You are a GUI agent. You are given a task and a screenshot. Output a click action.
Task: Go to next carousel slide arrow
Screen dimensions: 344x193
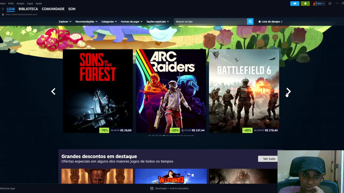coord(288,92)
